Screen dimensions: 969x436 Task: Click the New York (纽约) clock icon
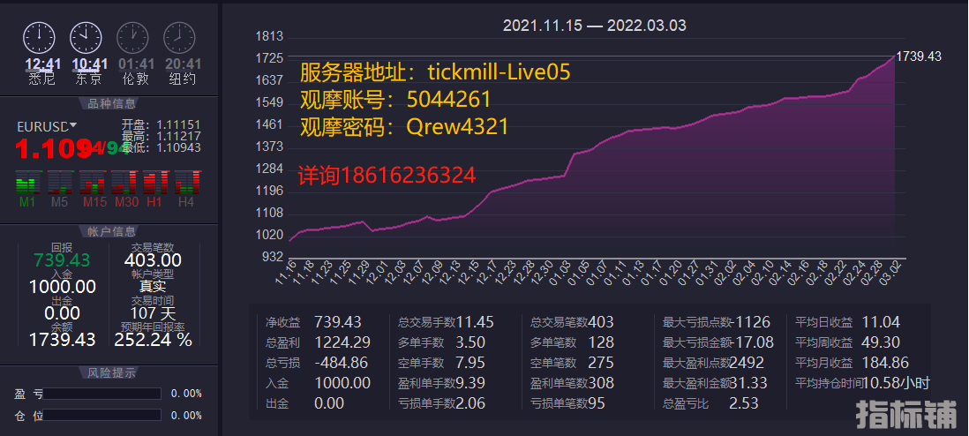179,38
